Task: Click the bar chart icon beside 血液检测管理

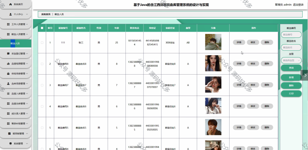Action: [x=8, y=63]
